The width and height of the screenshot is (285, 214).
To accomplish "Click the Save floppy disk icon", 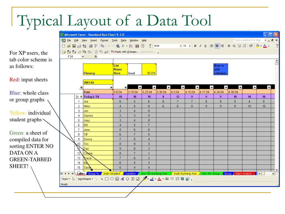I will click(74, 46).
